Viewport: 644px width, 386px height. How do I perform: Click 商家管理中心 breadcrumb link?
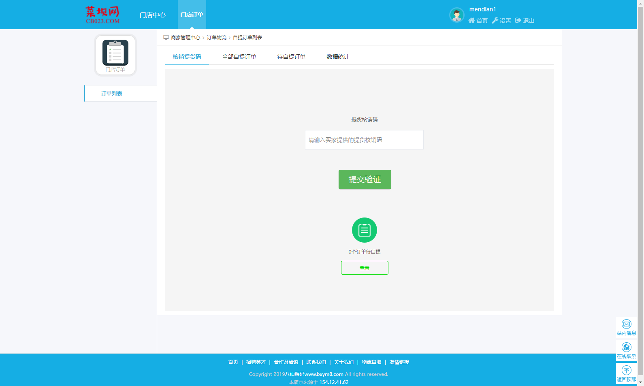coord(186,38)
